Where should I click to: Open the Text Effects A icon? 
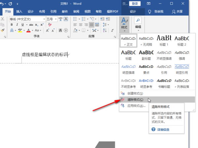pyautogui.click(x=12, y=30)
